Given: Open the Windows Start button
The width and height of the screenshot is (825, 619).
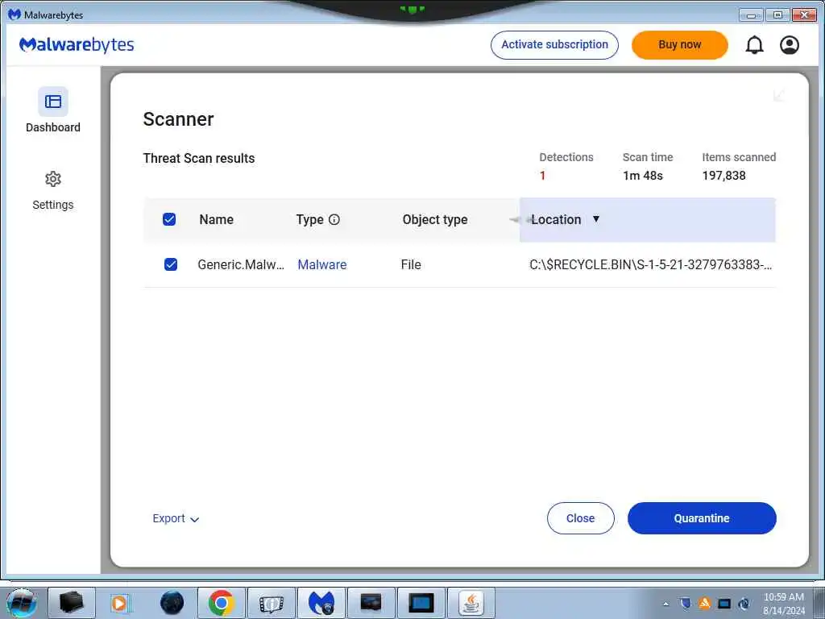Looking at the screenshot, I should tap(21, 603).
